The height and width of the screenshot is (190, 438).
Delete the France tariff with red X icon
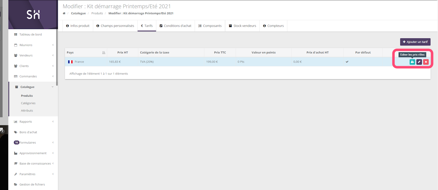tap(426, 62)
